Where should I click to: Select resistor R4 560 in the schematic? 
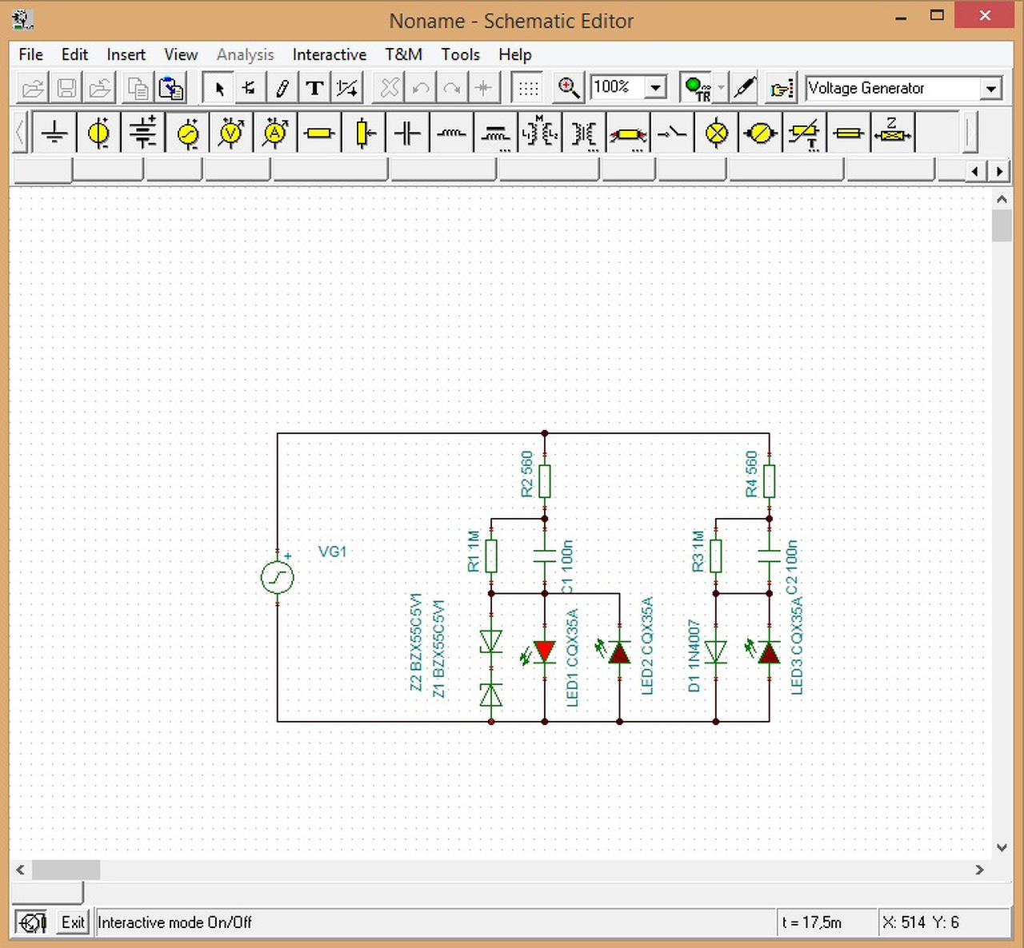pos(770,481)
